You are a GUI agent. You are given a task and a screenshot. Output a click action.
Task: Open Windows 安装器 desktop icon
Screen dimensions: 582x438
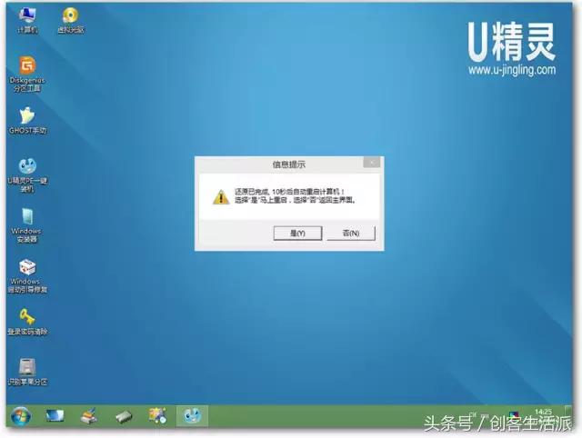click(26, 225)
